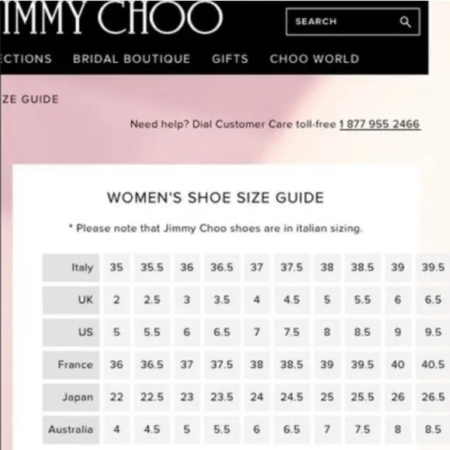Select the Size Guide breadcrumb heading
This screenshot has width=450, height=450.
pyautogui.click(x=29, y=99)
